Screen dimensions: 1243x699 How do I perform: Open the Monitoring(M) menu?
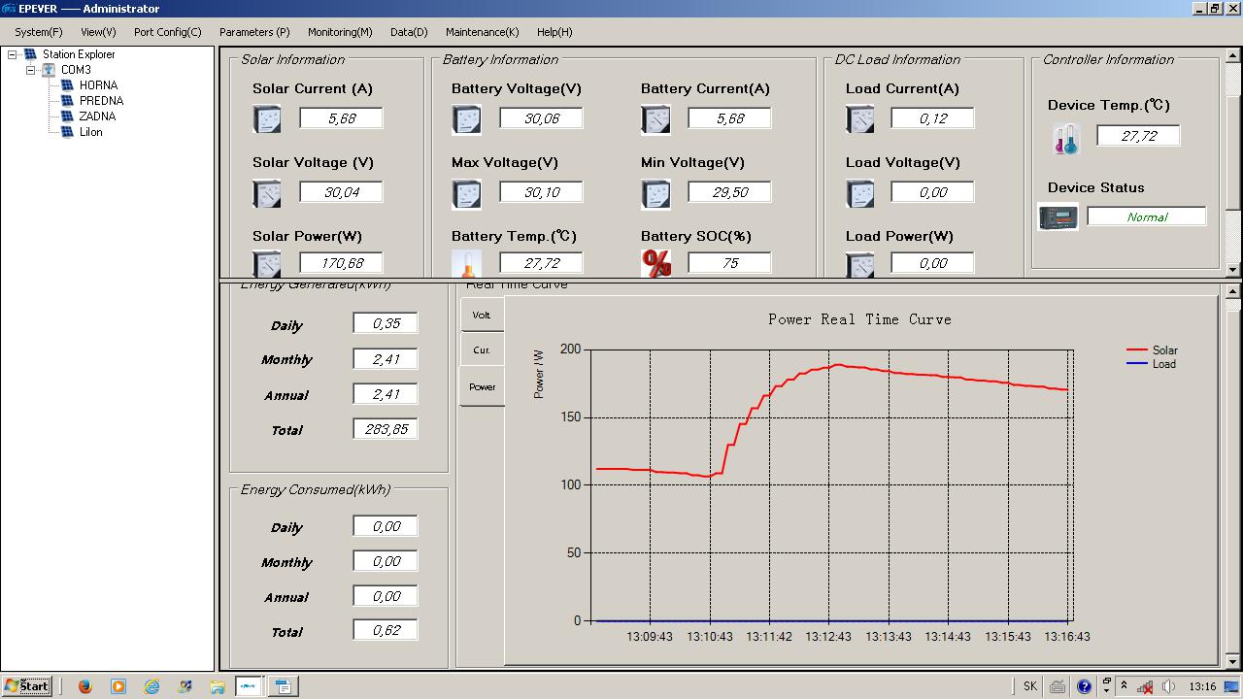pyautogui.click(x=340, y=32)
